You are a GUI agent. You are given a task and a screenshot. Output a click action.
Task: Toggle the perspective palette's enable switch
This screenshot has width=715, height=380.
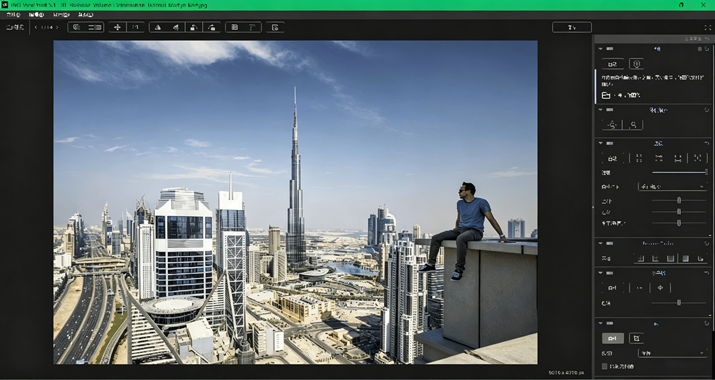click(x=610, y=143)
